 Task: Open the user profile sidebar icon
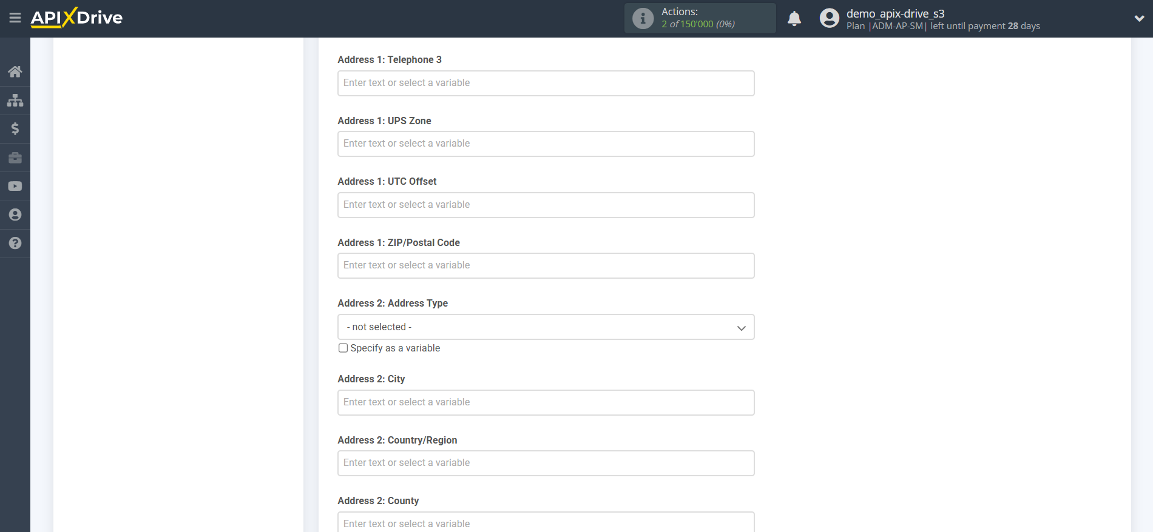[15, 214]
